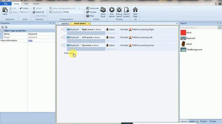Select TiledBackground in Objects panel

[x=183, y=50]
